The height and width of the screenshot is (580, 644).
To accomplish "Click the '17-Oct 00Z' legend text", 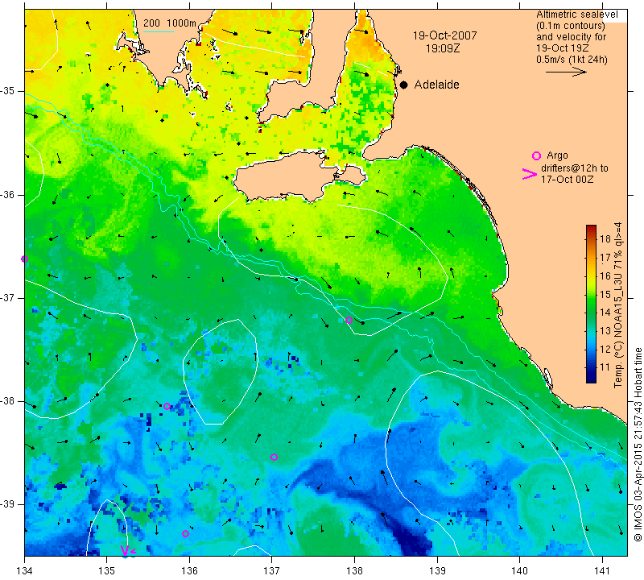I will point(567,179).
